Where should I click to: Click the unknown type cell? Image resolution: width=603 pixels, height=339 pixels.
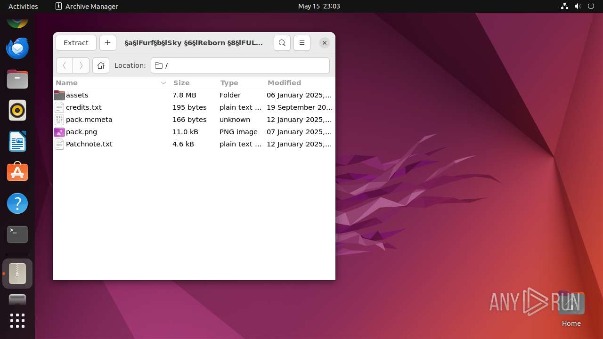pyautogui.click(x=235, y=120)
